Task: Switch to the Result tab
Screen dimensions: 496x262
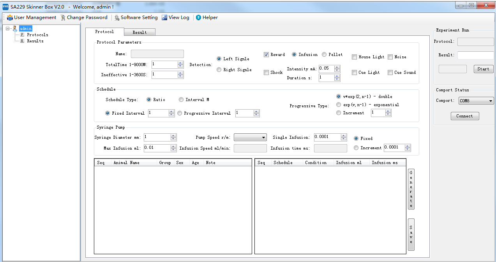Action: [139, 32]
